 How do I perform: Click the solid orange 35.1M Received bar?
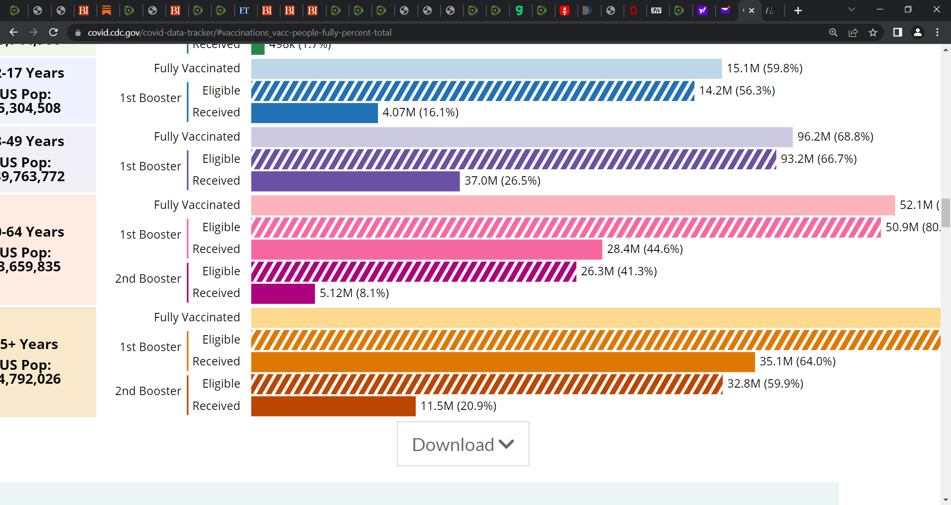click(503, 362)
